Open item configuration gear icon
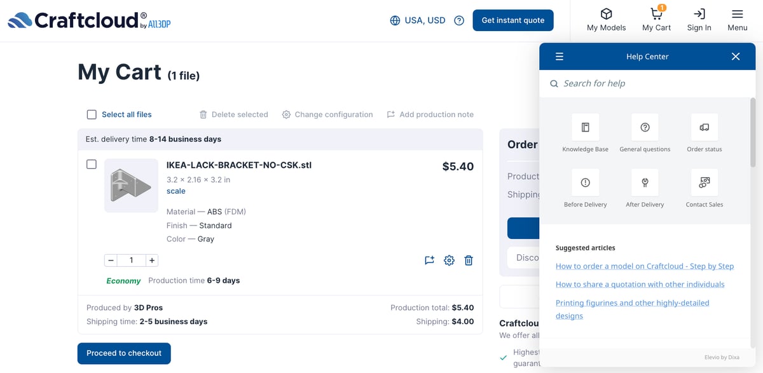Screen dimensions: 763x373 449,260
